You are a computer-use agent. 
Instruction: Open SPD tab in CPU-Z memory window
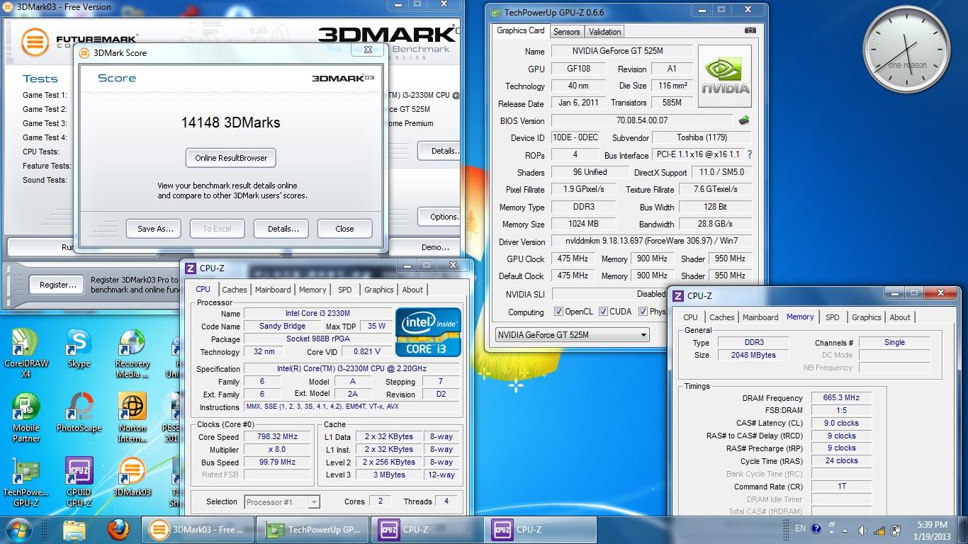[832, 317]
